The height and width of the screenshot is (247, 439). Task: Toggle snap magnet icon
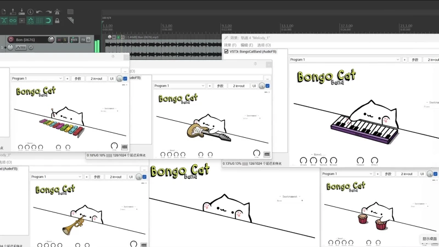[48, 20]
